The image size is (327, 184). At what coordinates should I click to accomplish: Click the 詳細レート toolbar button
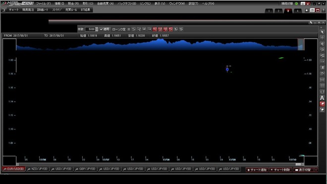coord(43,10)
